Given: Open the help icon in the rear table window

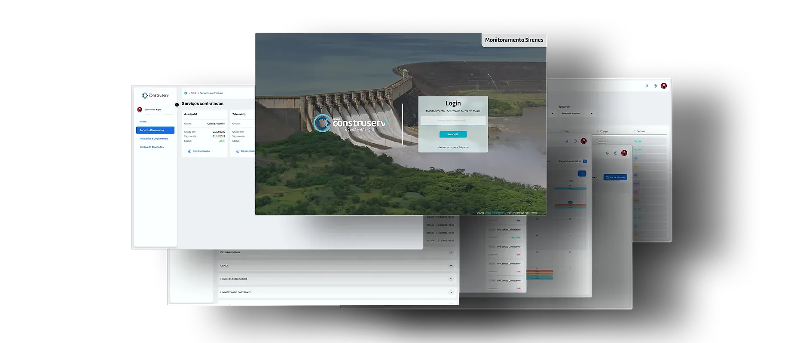Looking at the screenshot, I should (x=655, y=86).
